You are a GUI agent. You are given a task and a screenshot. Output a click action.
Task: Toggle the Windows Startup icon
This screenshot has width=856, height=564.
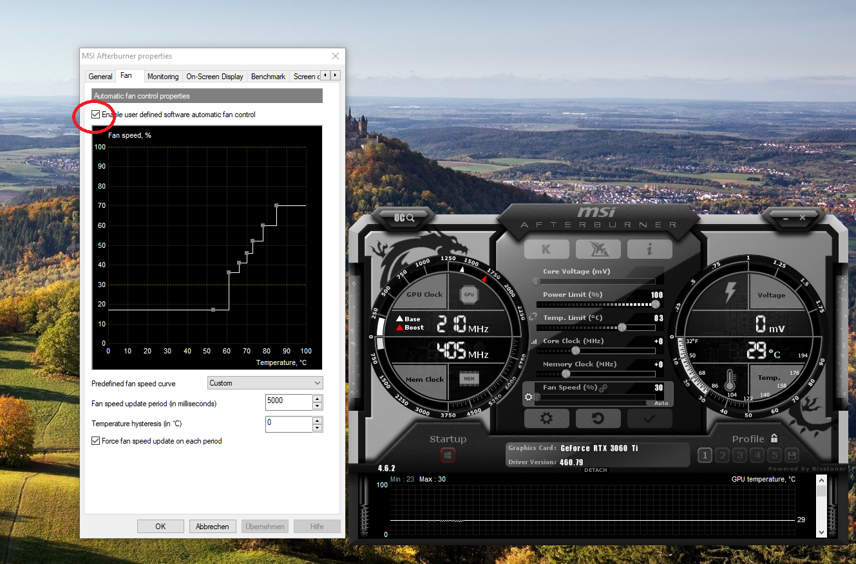click(448, 455)
